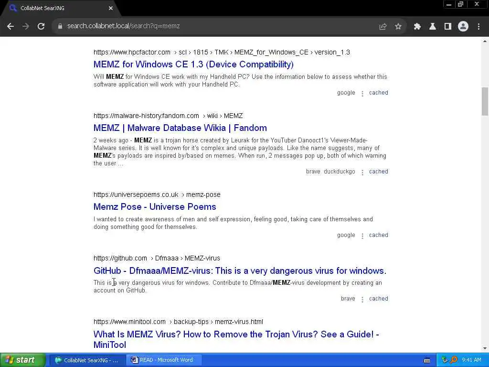Share this page via the share icon
Screen dimensions: 489x367
(x=383, y=27)
